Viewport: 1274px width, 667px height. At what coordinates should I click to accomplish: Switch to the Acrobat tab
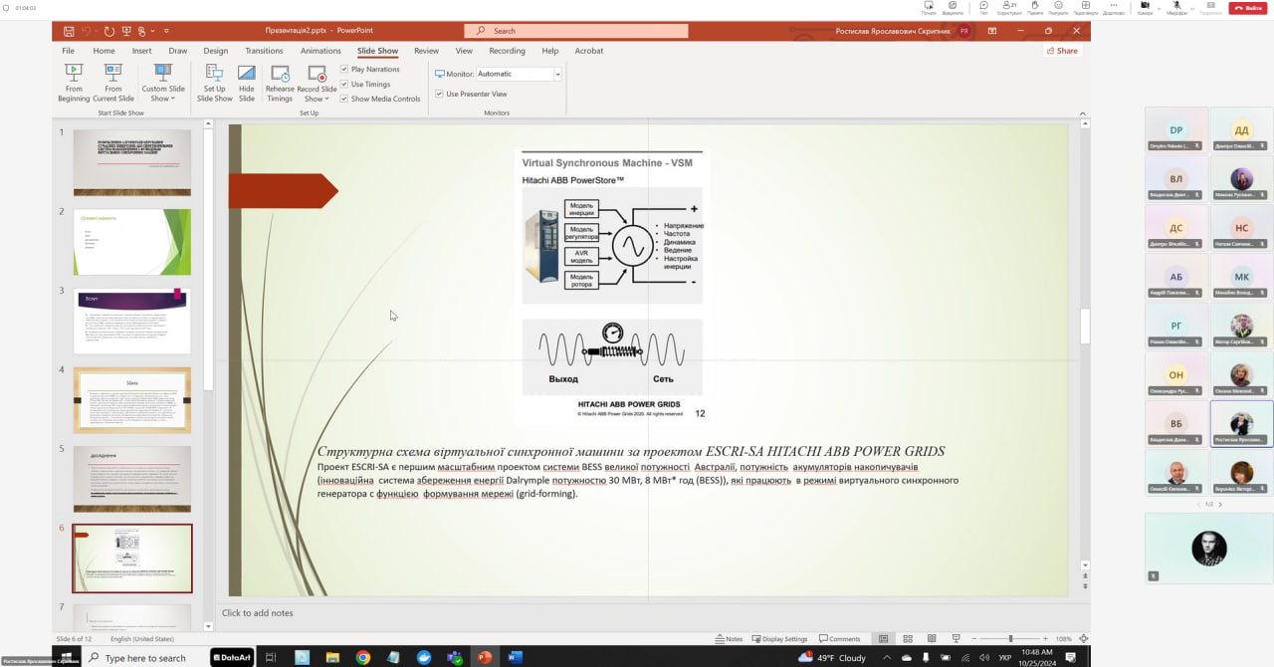pyautogui.click(x=589, y=51)
